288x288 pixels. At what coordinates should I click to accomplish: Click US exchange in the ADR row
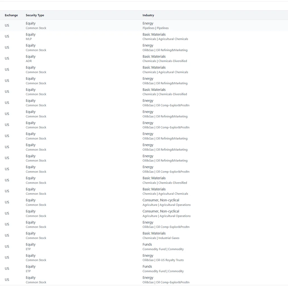(x=7, y=58)
